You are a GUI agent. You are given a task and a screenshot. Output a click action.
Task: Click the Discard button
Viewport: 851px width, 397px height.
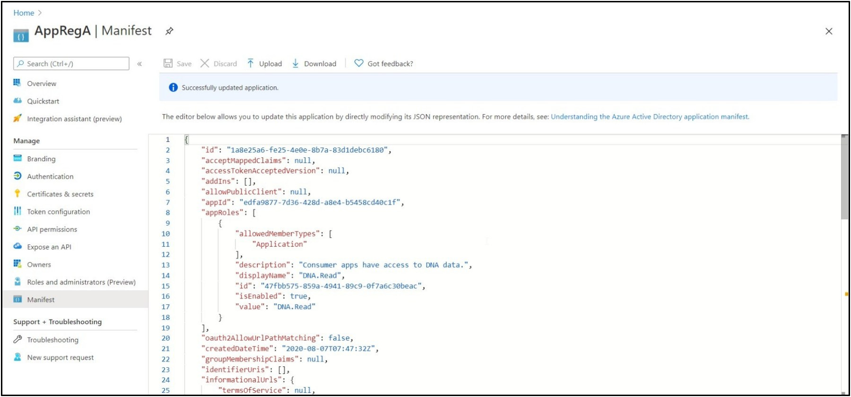pos(219,63)
